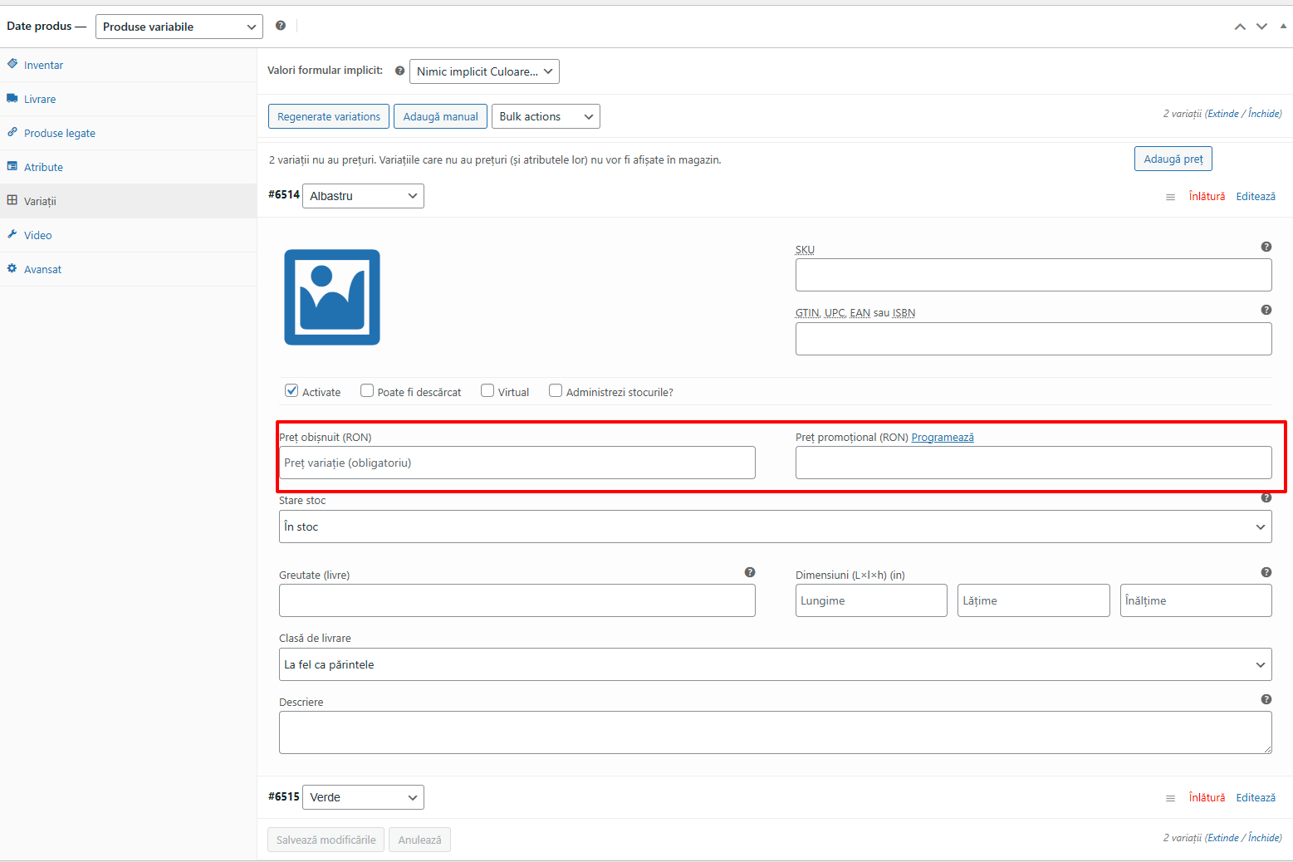Open the Bulk actions dropdown
The height and width of the screenshot is (862, 1293).
click(x=546, y=116)
